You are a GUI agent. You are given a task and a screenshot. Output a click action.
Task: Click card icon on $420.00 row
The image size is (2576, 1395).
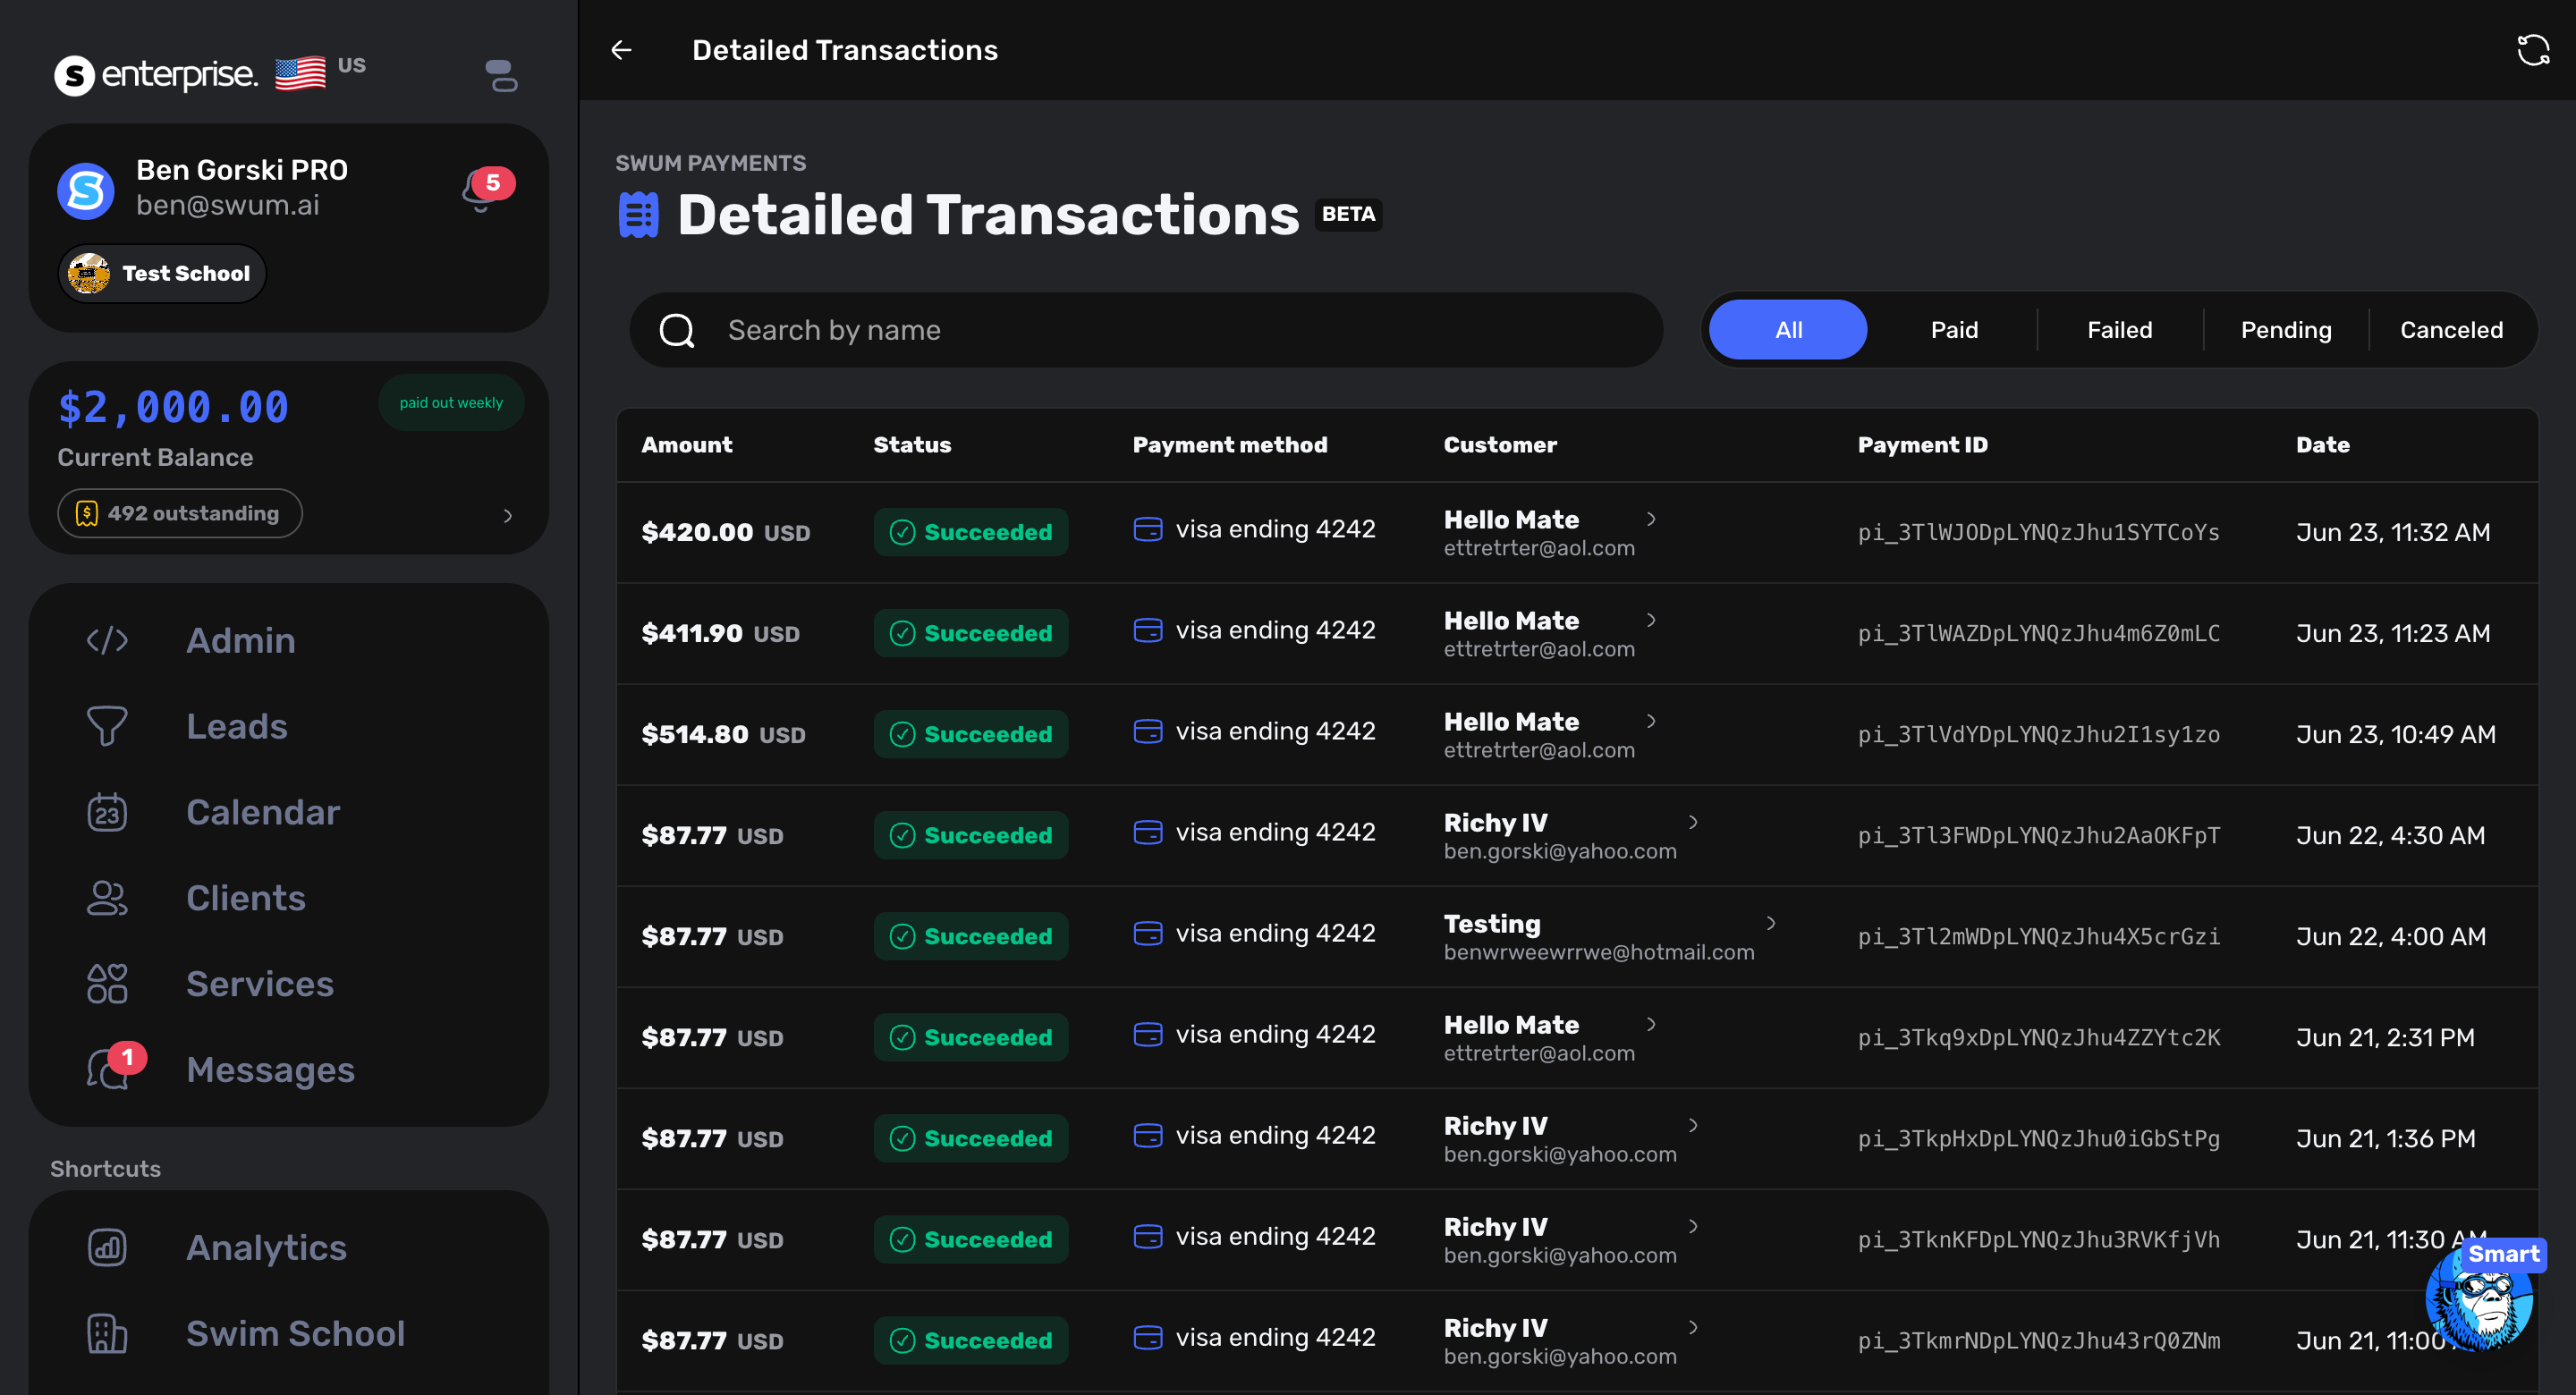pyautogui.click(x=1148, y=529)
